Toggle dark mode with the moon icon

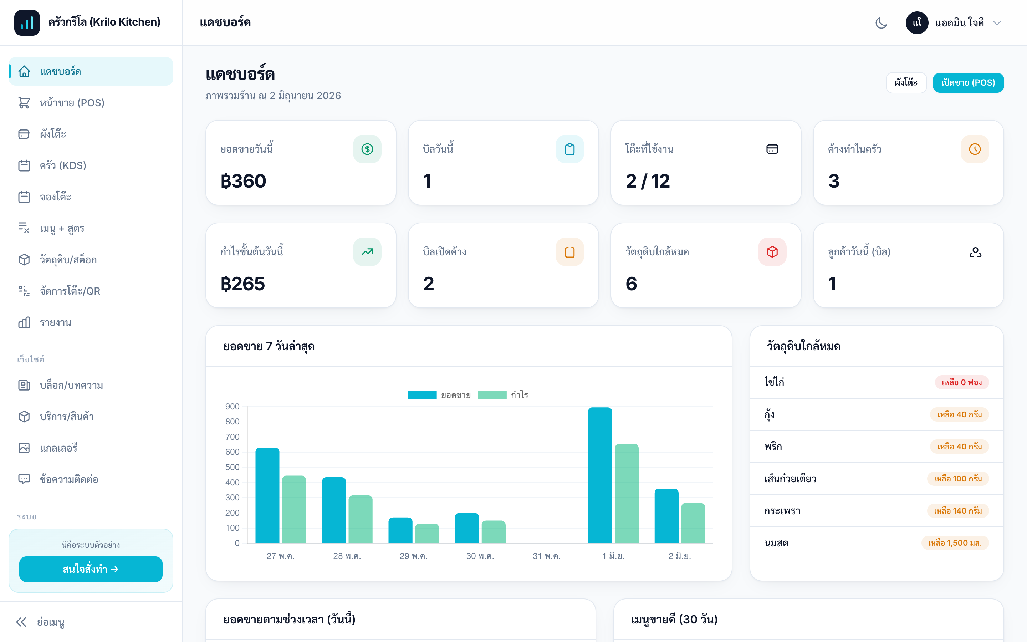[x=881, y=22]
